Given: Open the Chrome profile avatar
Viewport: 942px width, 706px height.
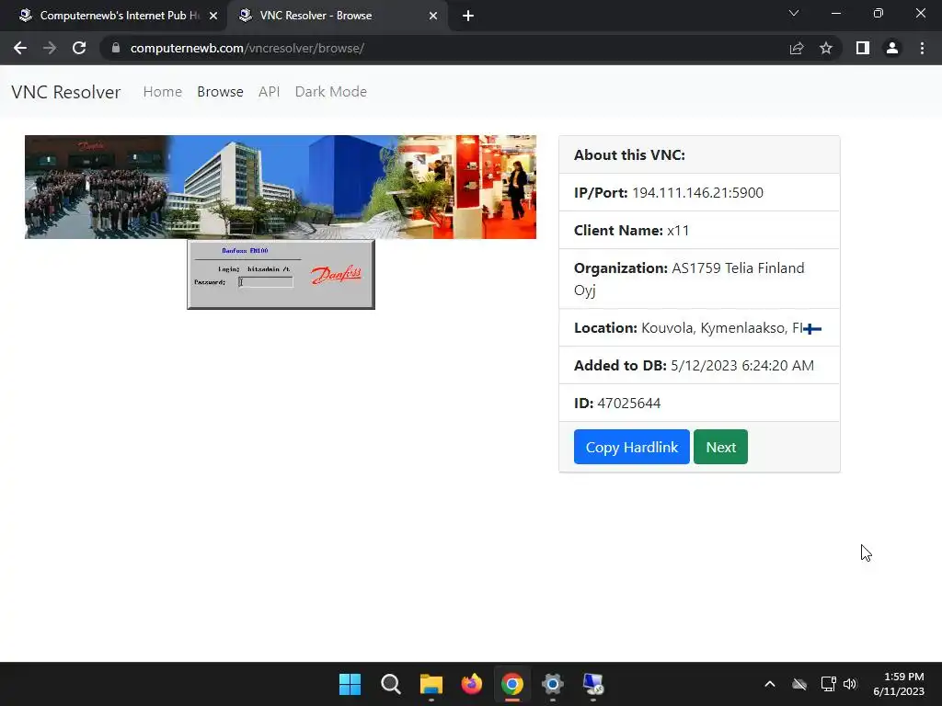Looking at the screenshot, I should pyautogui.click(x=892, y=48).
